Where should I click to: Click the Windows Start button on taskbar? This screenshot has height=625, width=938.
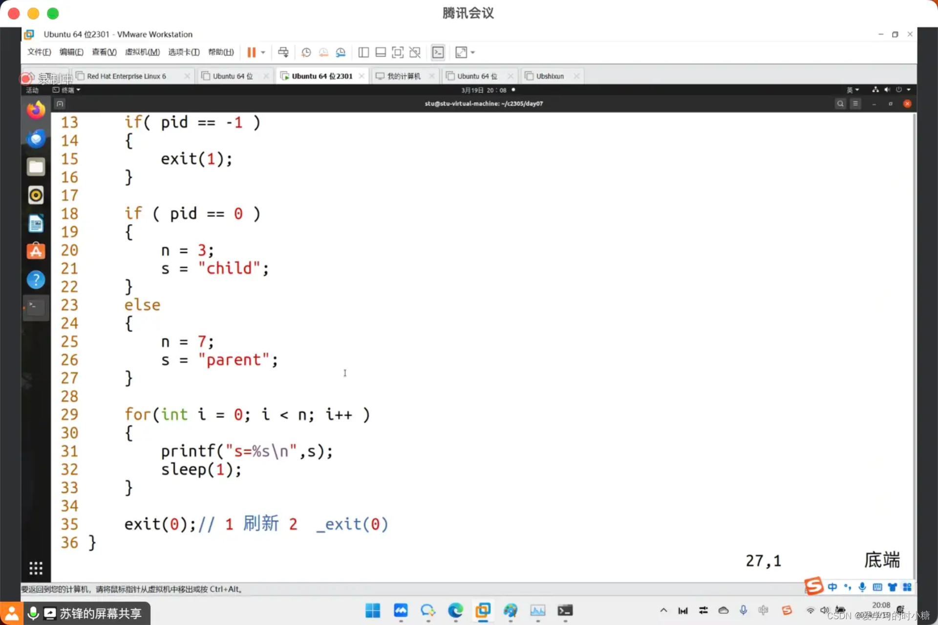click(373, 610)
